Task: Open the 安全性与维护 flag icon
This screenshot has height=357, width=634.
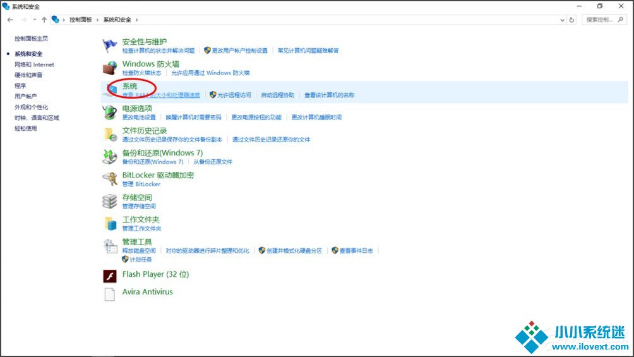Action: click(x=110, y=45)
